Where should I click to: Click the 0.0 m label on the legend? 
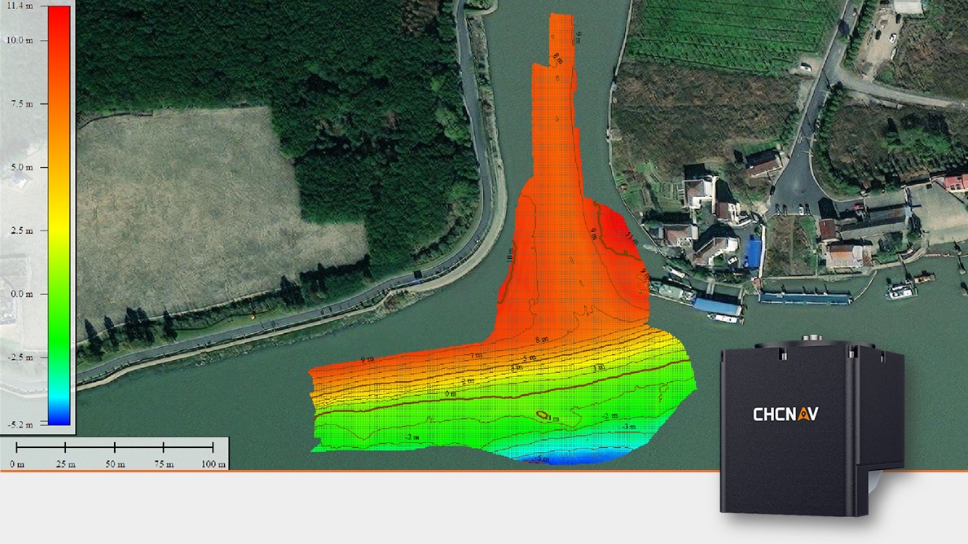(x=19, y=293)
